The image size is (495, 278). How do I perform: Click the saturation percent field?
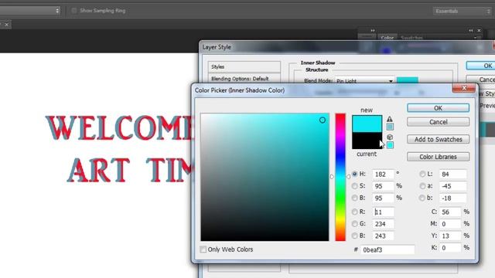click(383, 186)
